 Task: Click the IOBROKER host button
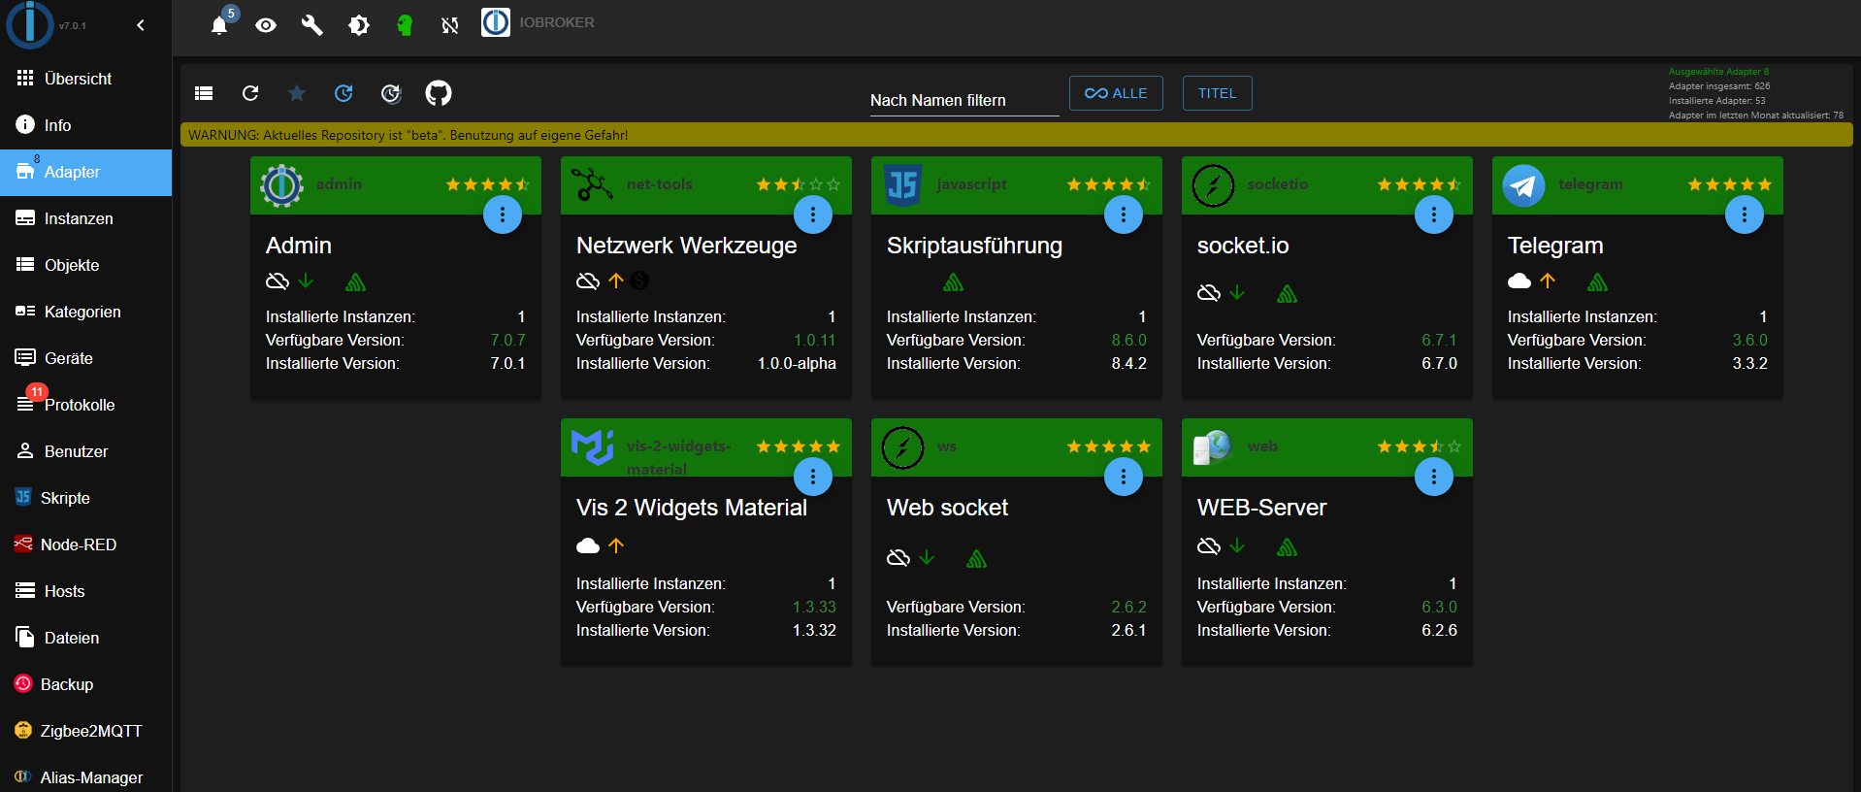pos(539,22)
